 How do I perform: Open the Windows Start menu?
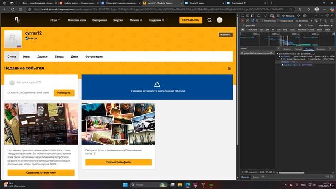click(125, 185)
